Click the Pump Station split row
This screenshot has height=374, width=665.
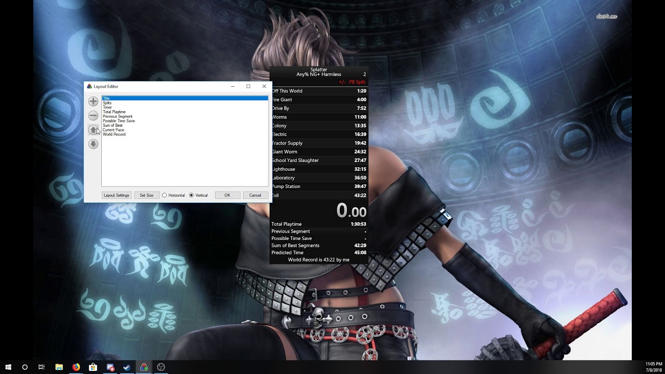(319, 186)
